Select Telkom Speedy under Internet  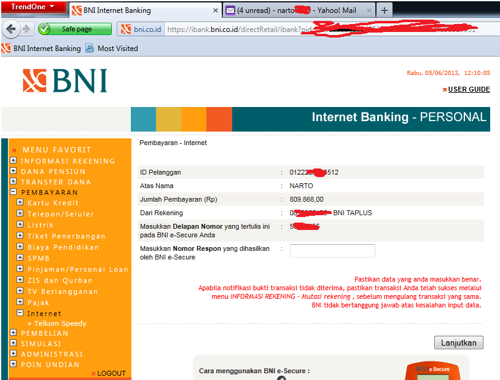[60, 323]
